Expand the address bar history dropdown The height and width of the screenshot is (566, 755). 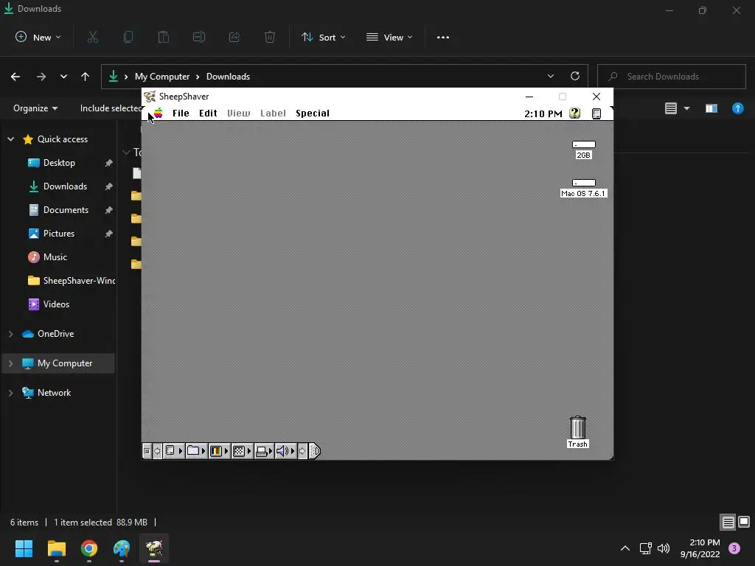click(551, 76)
